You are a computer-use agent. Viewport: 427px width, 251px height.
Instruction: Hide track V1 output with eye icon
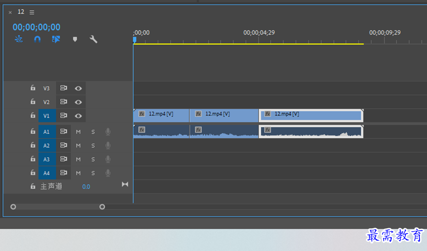(x=78, y=116)
